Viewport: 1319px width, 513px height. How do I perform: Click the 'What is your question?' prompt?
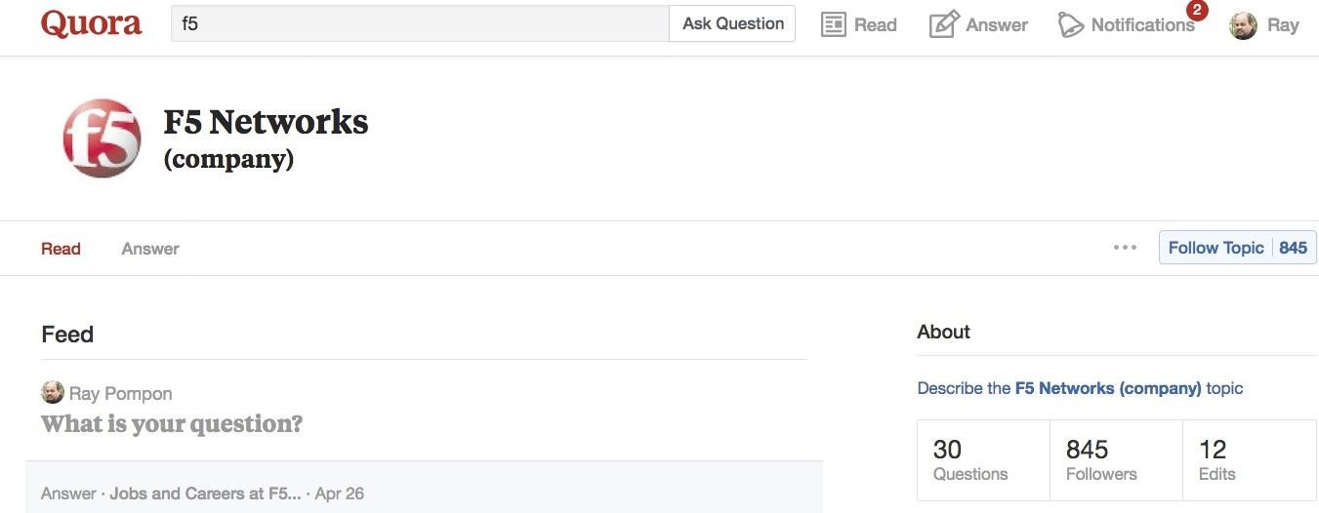pos(172,424)
